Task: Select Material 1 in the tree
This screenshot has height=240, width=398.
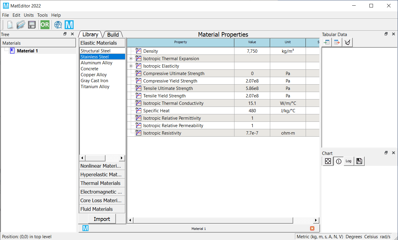Action: (x=27, y=51)
